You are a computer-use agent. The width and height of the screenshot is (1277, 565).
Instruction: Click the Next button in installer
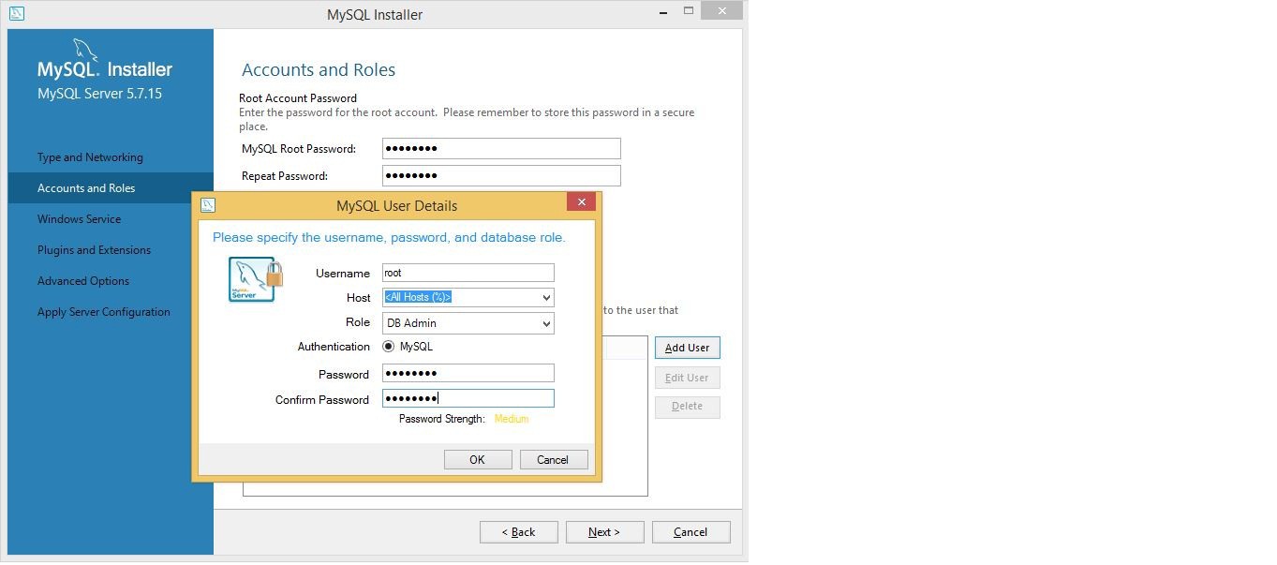click(604, 532)
